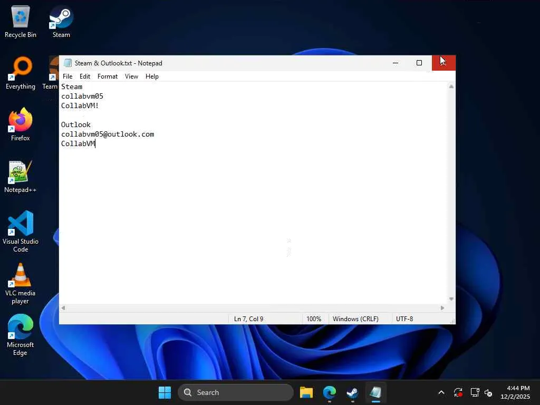Screen dimensions: 540x405
Task: Close the Notepad window
Action: tap(443, 63)
